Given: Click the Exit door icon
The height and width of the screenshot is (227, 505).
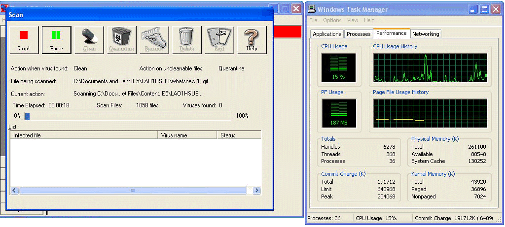Looking at the screenshot, I should pyautogui.click(x=219, y=40).
